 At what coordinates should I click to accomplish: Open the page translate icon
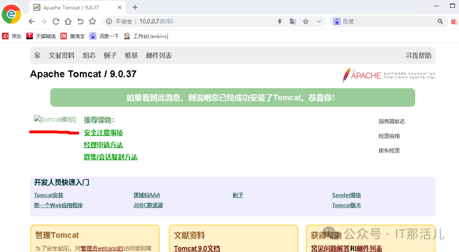click(292, 21)
